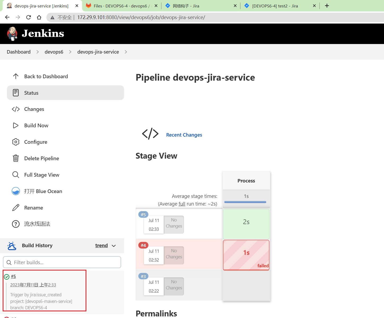Viewport: 384px width, 318px height.
Task: Select the devops-jira-service Jenkins tab
Action: coord(42,6)
